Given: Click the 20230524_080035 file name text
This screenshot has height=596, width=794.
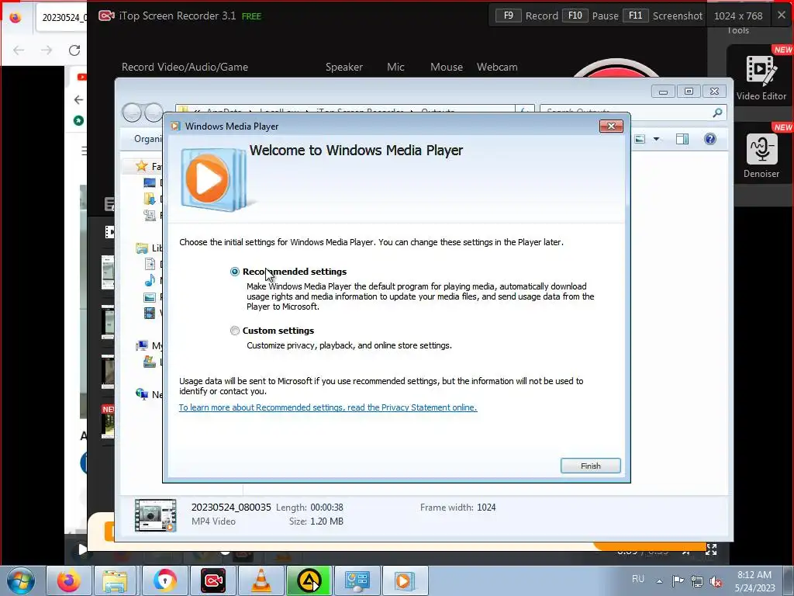Looking at the screenshot, I should point(231,508).
